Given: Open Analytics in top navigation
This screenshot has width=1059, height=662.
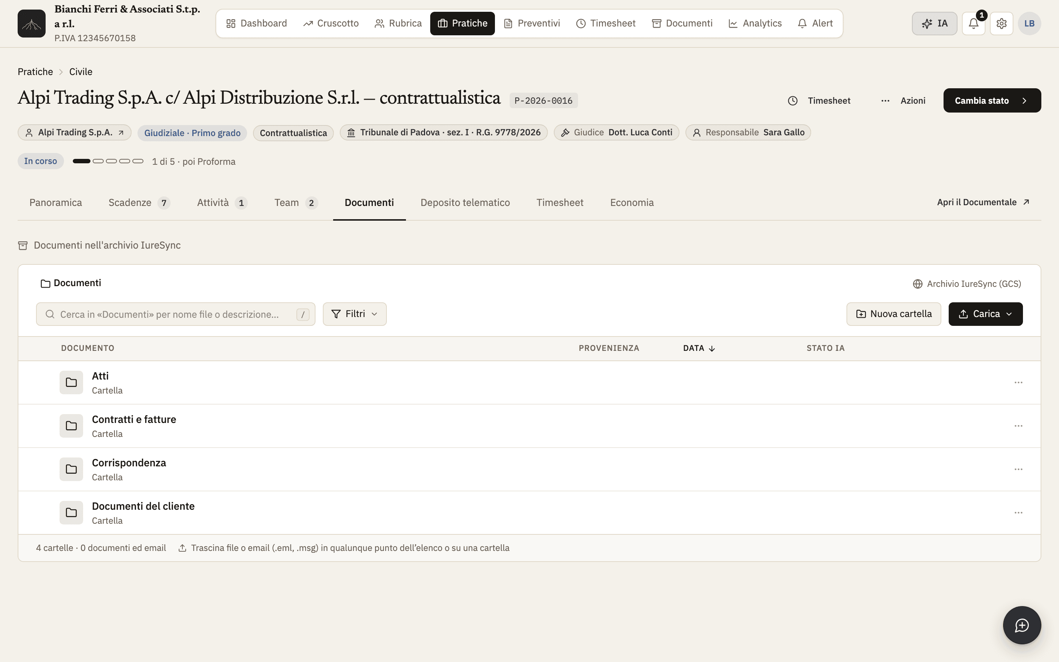Looking at the screenshot, I should pyautogui.click(x=755, y=23).
